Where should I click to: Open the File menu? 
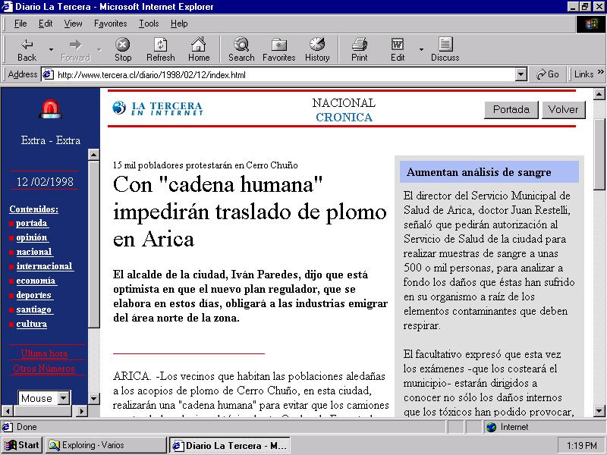(x=20, y=24)
